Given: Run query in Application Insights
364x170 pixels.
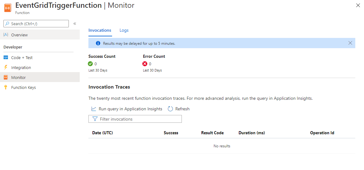Looking at the screenshot, I should [127, 109].
